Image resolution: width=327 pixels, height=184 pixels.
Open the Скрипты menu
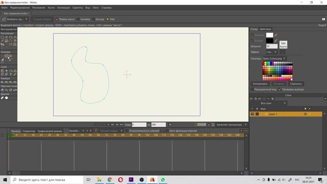click(x=78, y=8)
